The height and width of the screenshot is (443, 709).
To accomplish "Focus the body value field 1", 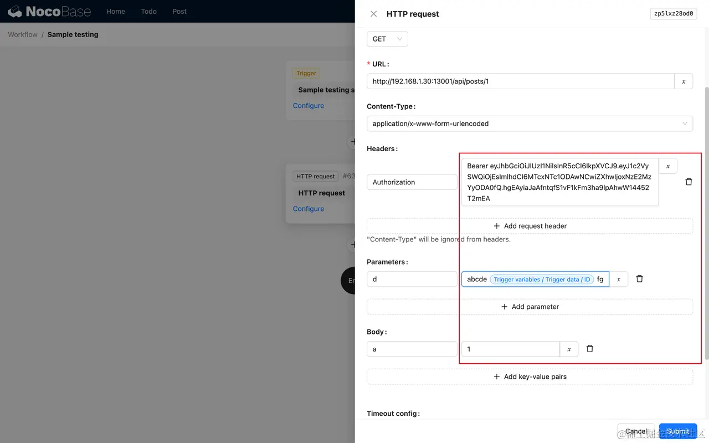I will pyautogui.click(x=511, y=349).
